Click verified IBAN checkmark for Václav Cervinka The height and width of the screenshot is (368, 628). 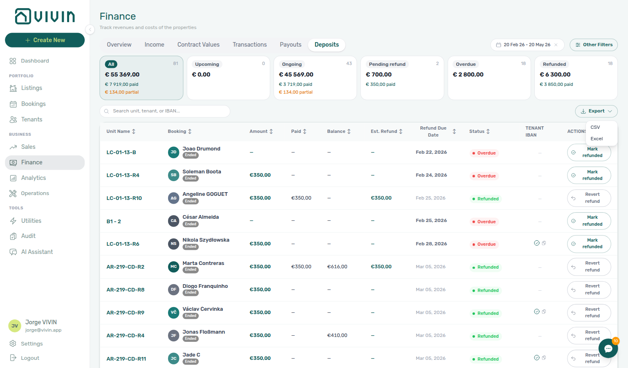537,312
